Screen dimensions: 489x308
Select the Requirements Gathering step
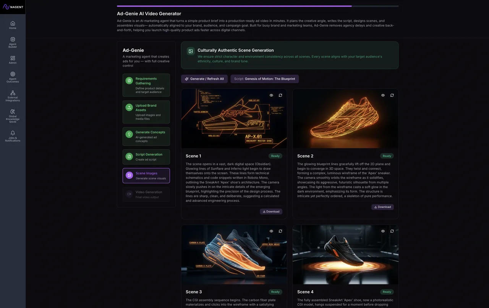pos(146,85)
